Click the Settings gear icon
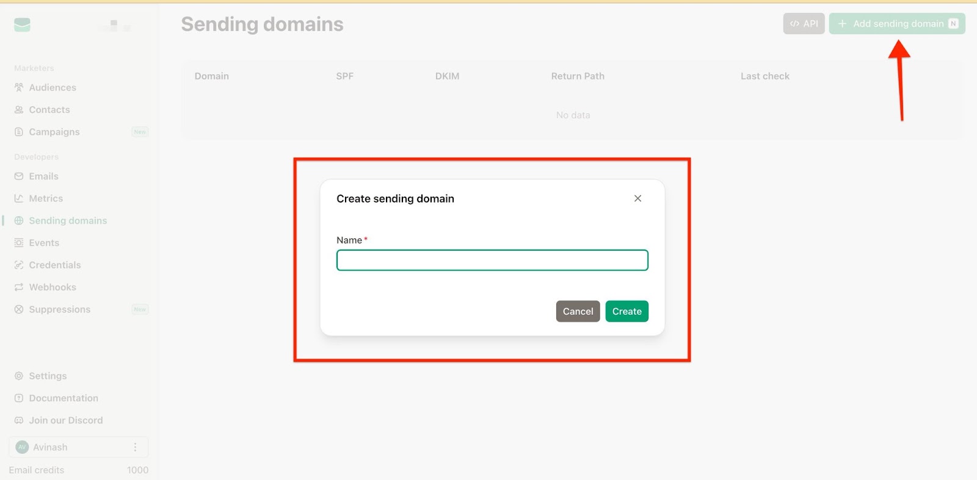 pyautogui.click(x=19, y=376)
